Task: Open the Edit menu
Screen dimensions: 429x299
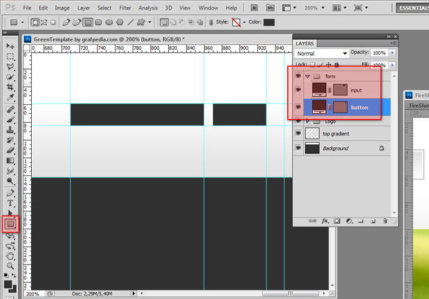Action: point(43,8)
